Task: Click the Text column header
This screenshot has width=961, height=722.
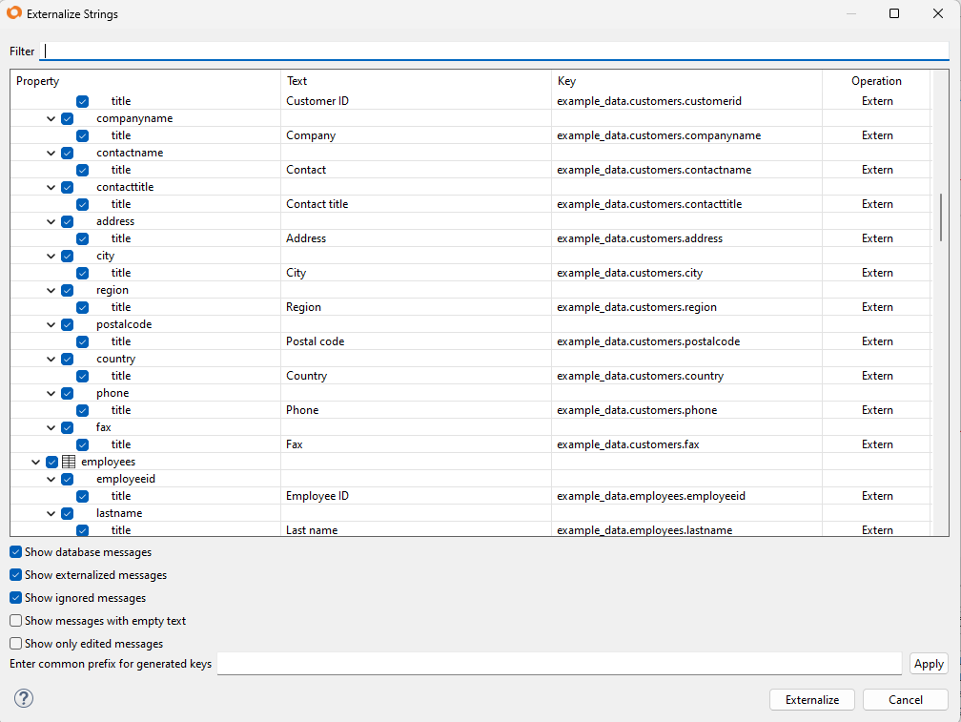Action: click(x=416, y=81)
